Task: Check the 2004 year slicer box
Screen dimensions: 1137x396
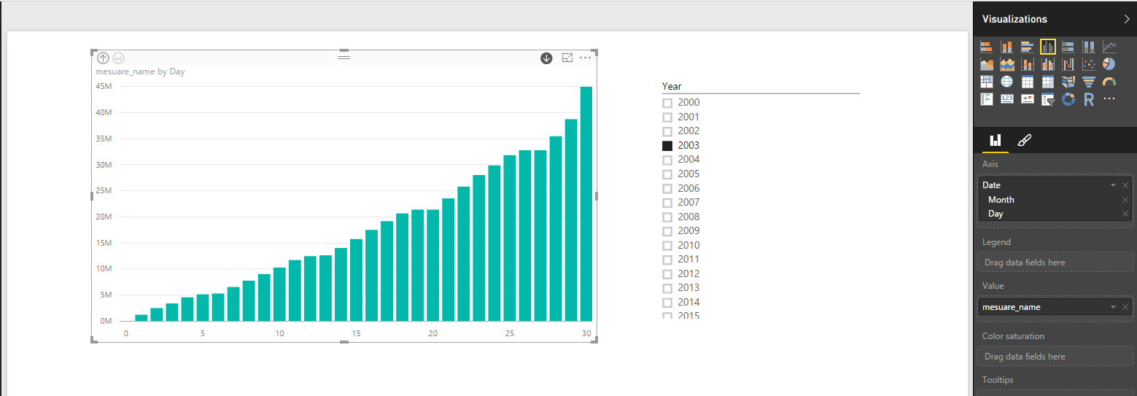Action: tap(667, 160)
